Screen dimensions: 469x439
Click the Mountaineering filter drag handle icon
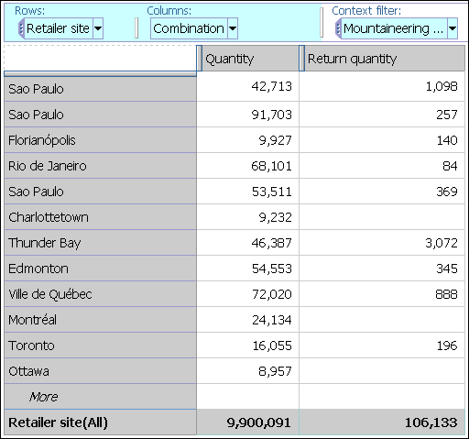[x=338, y=28]
